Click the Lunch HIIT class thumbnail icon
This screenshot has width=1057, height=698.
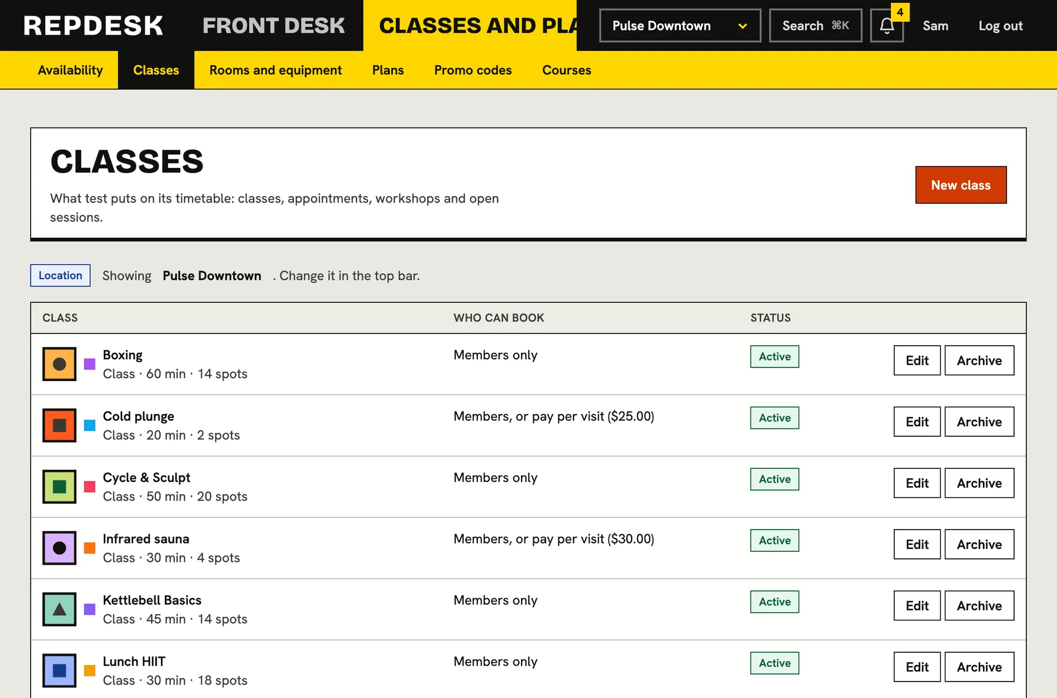pyautogui.click(x=59, y=670)
